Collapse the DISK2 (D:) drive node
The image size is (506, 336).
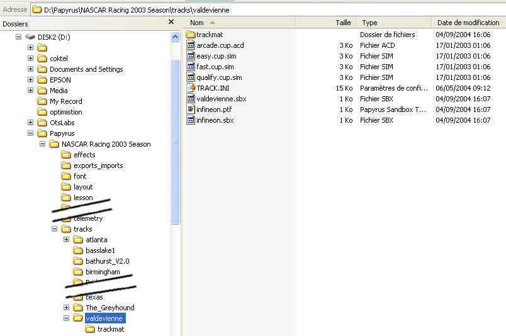coord(18,36)
